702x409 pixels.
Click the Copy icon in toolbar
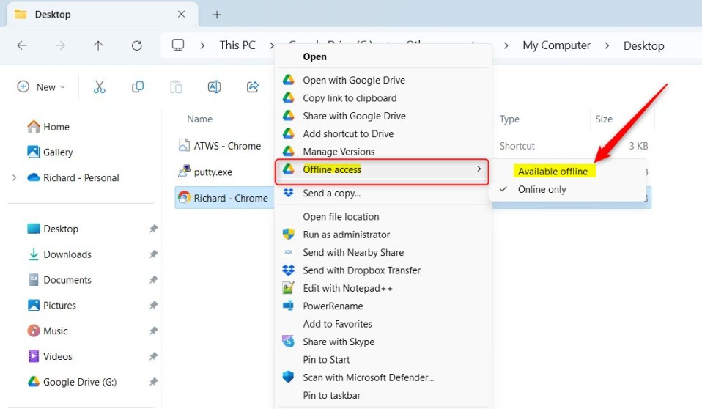point(138,87)
